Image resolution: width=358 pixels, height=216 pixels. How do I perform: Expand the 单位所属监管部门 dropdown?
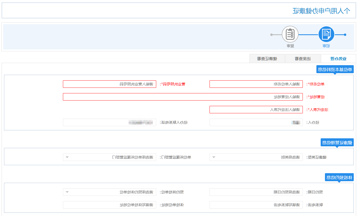coord(110,157)
